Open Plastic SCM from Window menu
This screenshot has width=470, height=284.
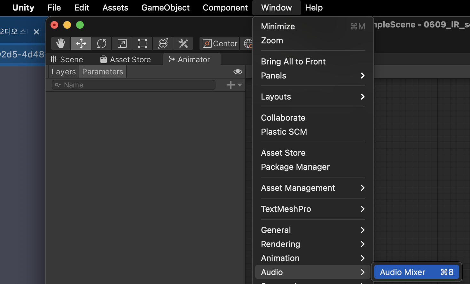(x=313, y=132)
